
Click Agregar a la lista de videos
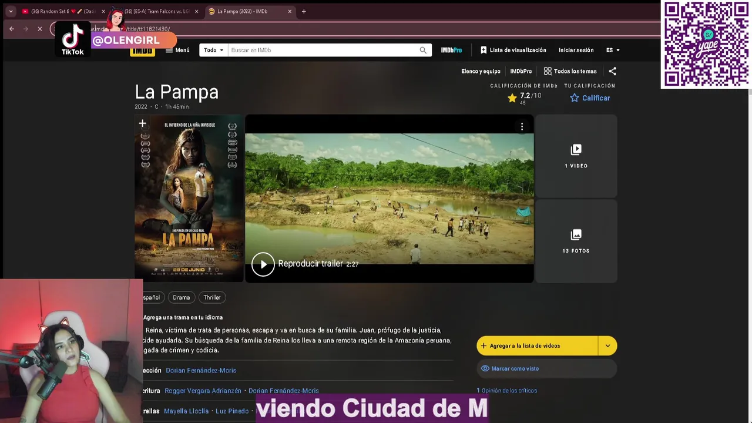537,345
